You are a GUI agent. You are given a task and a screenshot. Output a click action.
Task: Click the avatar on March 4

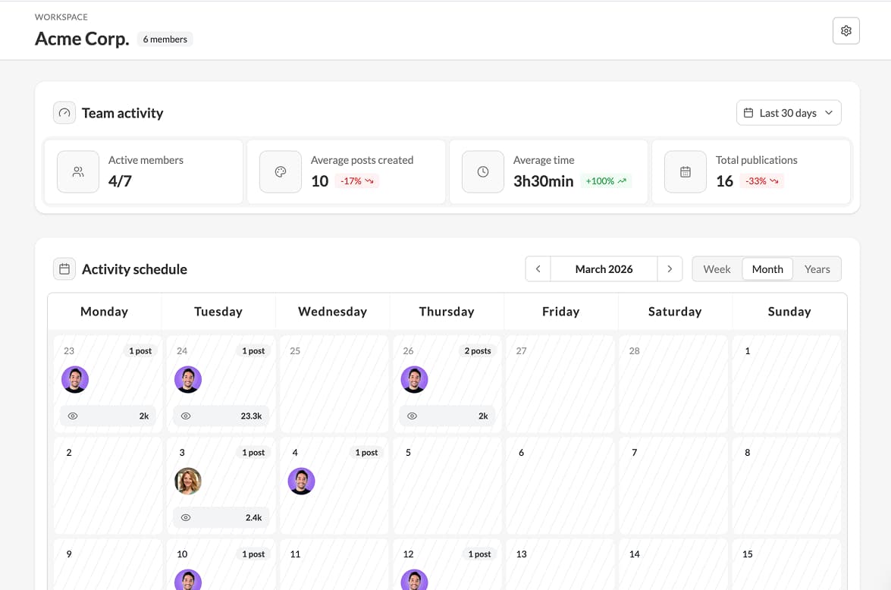(x=301, y=482)
